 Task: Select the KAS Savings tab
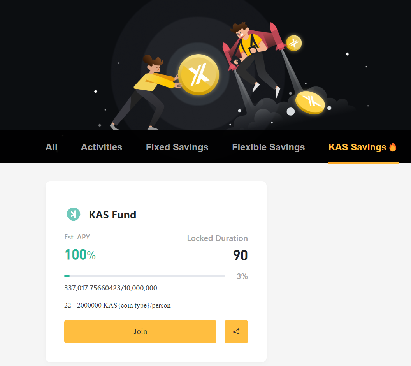click(358, 147)
